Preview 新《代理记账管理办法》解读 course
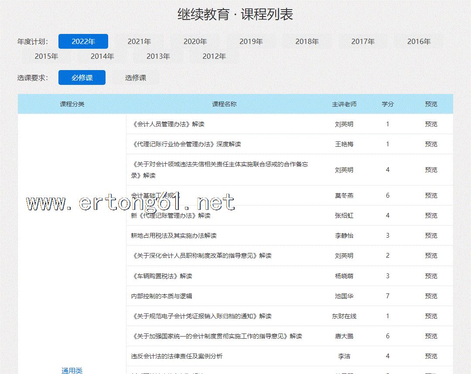Screen dimensions: 471x374 tap(431, 216)
